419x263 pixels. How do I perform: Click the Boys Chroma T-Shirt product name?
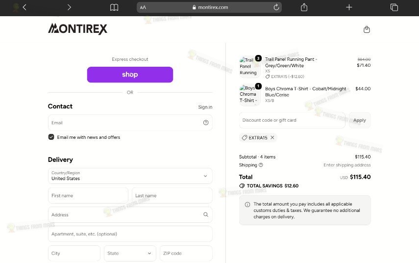(x=305, y=92)
